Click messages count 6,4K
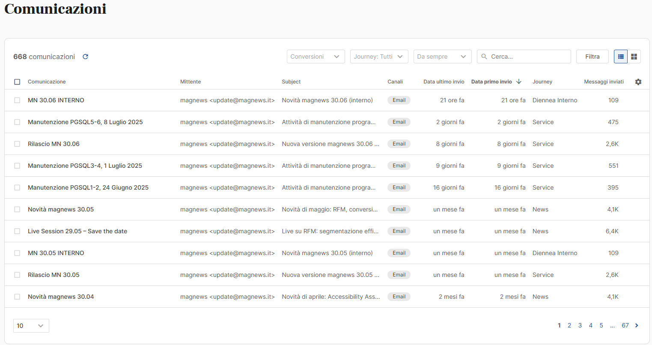652x345 pixels. click(612, 231)
